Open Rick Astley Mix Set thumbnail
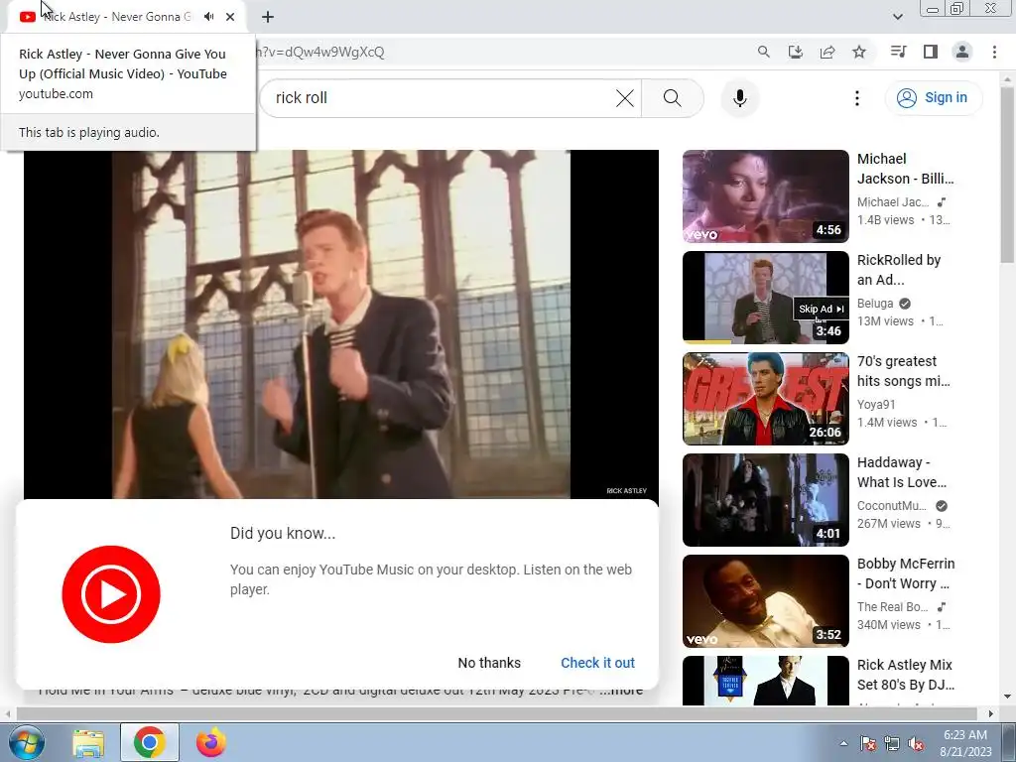Image resolution: width=1016 pixels, height=762 pixels. [765, 681]
